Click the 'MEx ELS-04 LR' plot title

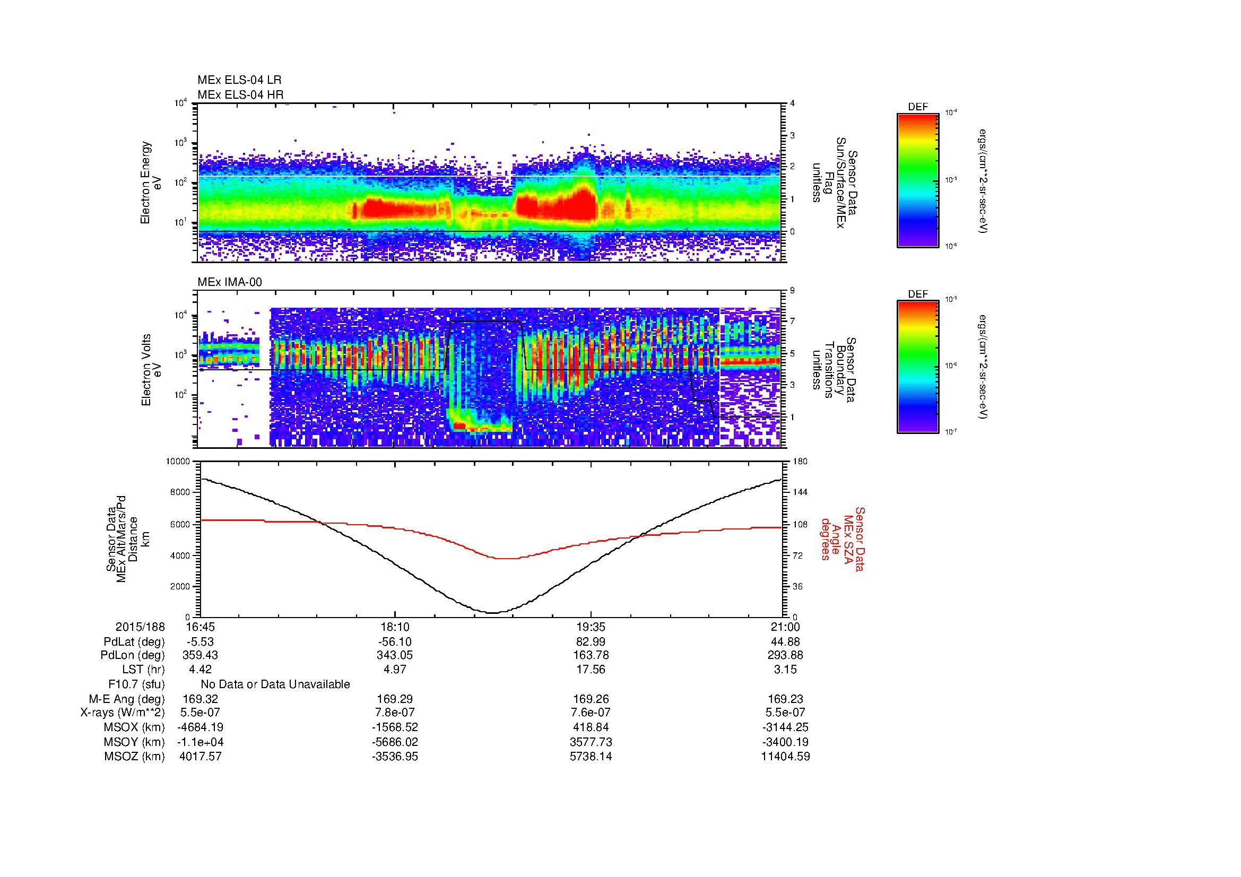tap(239, 80)
